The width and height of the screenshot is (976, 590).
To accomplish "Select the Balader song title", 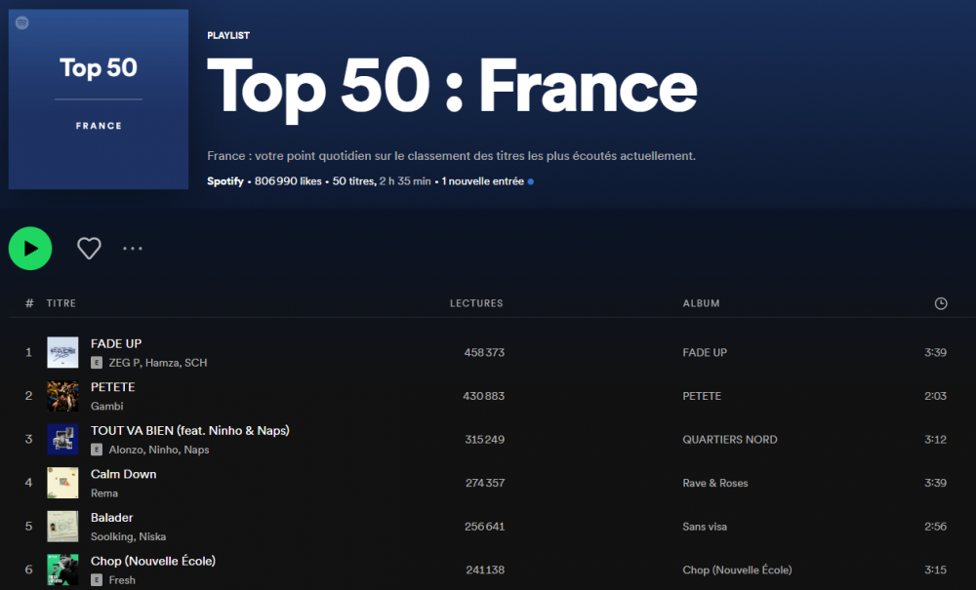I will [111, 517].
